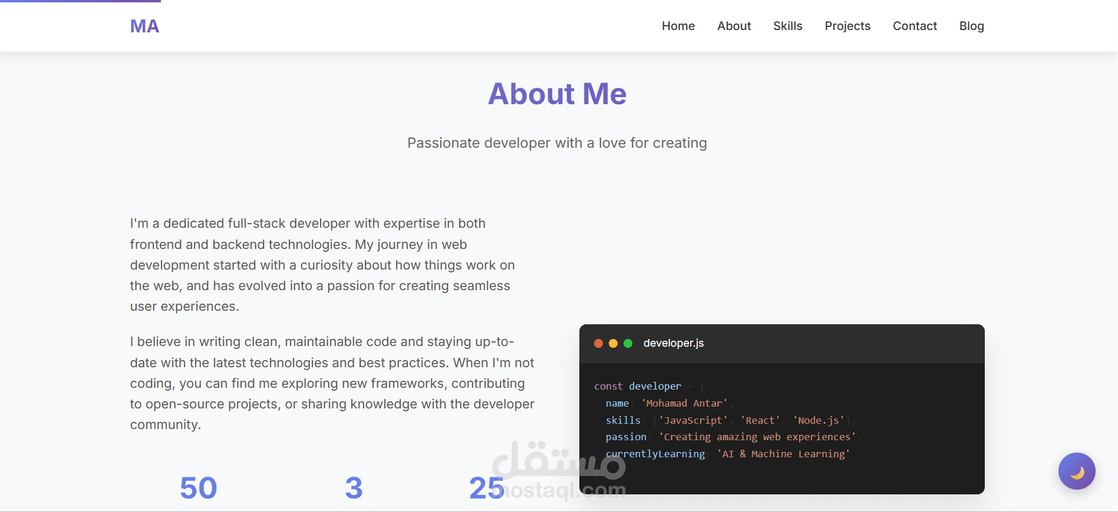Click the purple scroll progress bar
The image size is (1118, 512).
(x=80, y=1)
